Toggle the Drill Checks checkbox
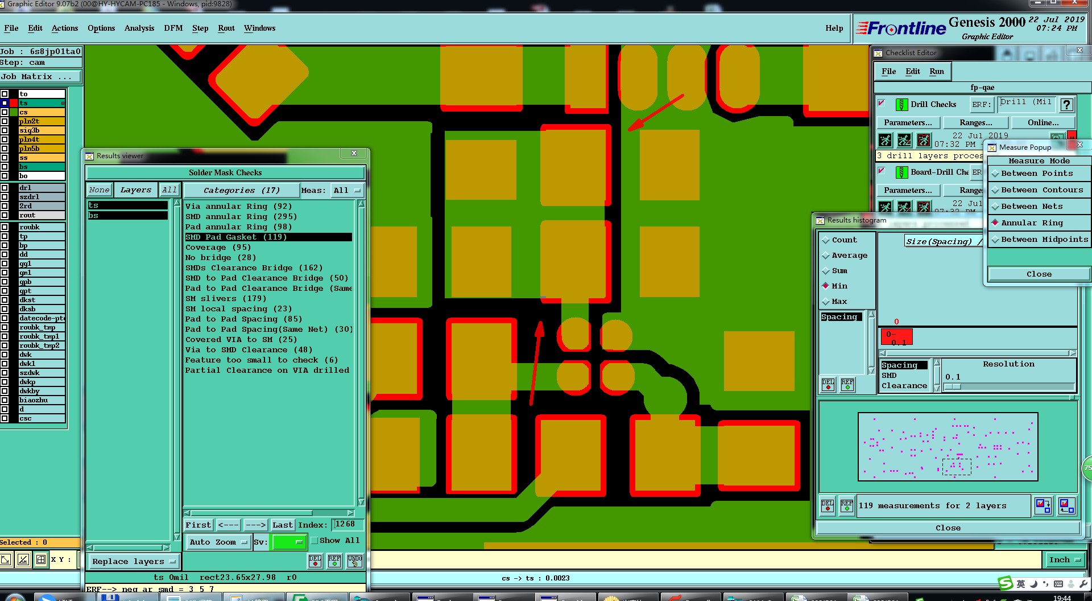This screenshot has height=601, width=1092. (x=882, y=104)
